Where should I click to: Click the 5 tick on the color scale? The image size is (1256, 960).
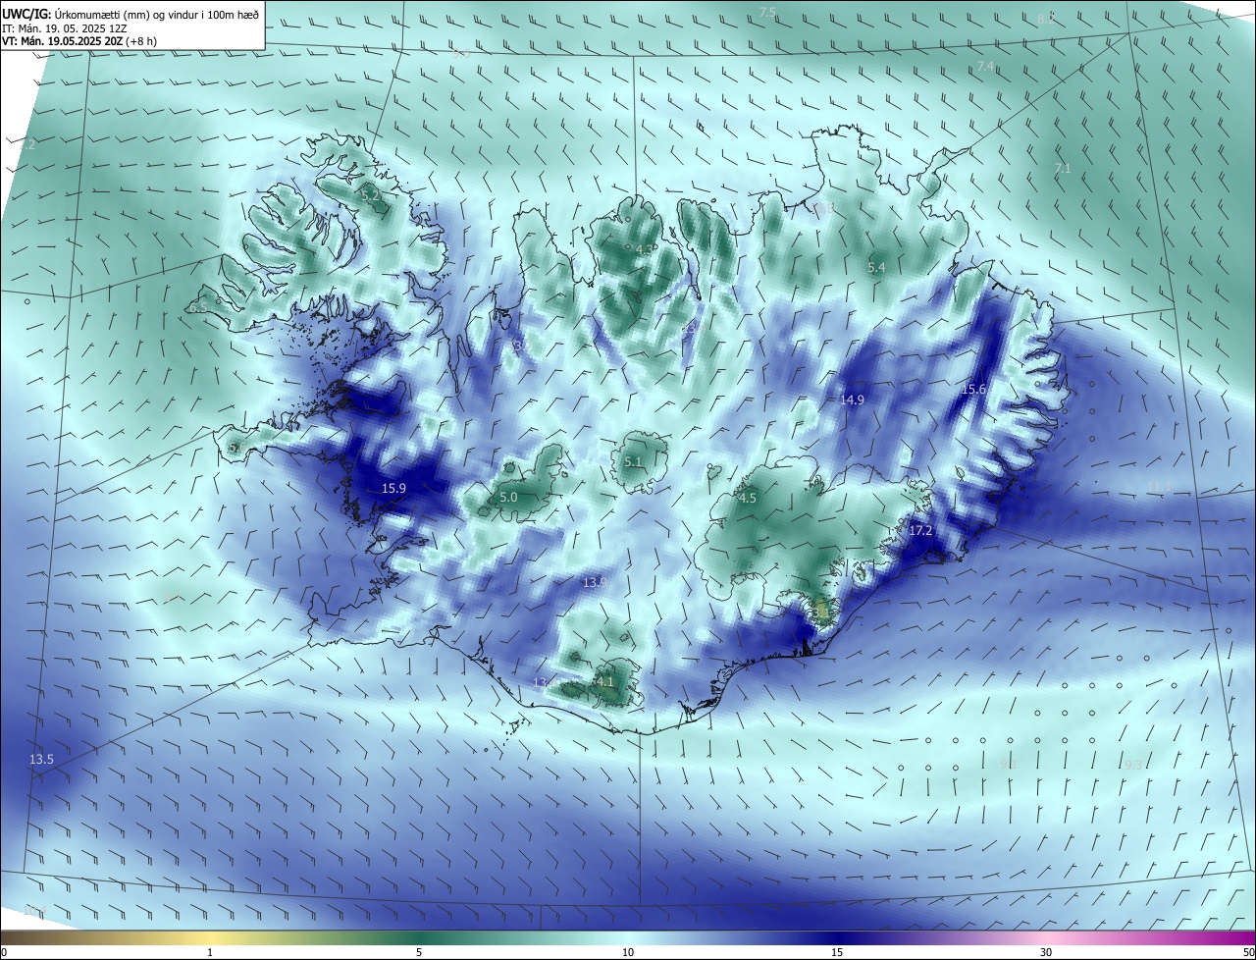click(x=419, y=952)
